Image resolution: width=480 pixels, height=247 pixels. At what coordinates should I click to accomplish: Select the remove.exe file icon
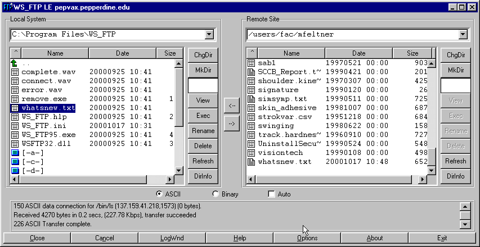click(15, 99)
